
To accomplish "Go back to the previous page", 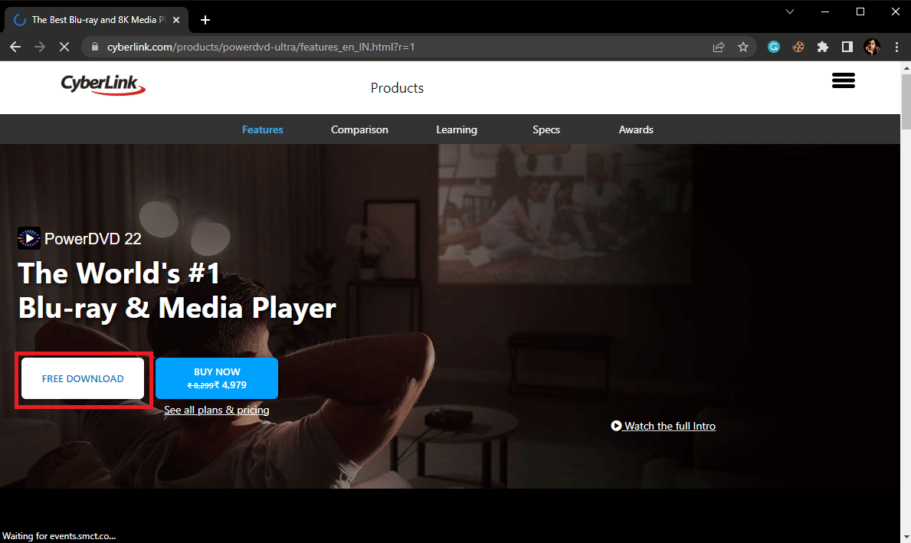I will (15, 47).
